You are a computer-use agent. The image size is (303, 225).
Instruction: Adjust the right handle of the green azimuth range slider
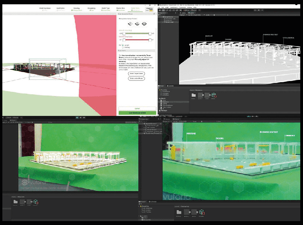pos(150,34)
